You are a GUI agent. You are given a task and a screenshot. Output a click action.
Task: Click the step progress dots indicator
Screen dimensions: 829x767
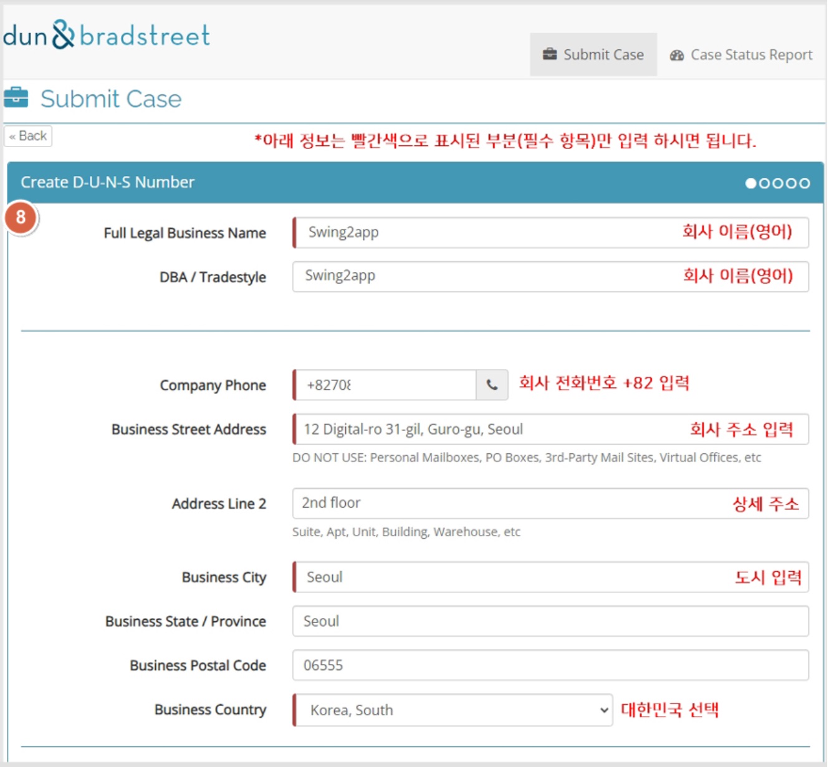(778, 183)
